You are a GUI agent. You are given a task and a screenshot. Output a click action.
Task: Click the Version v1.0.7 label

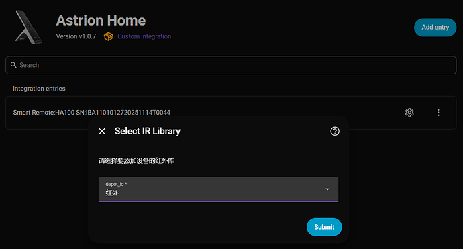tap(76, 36)
